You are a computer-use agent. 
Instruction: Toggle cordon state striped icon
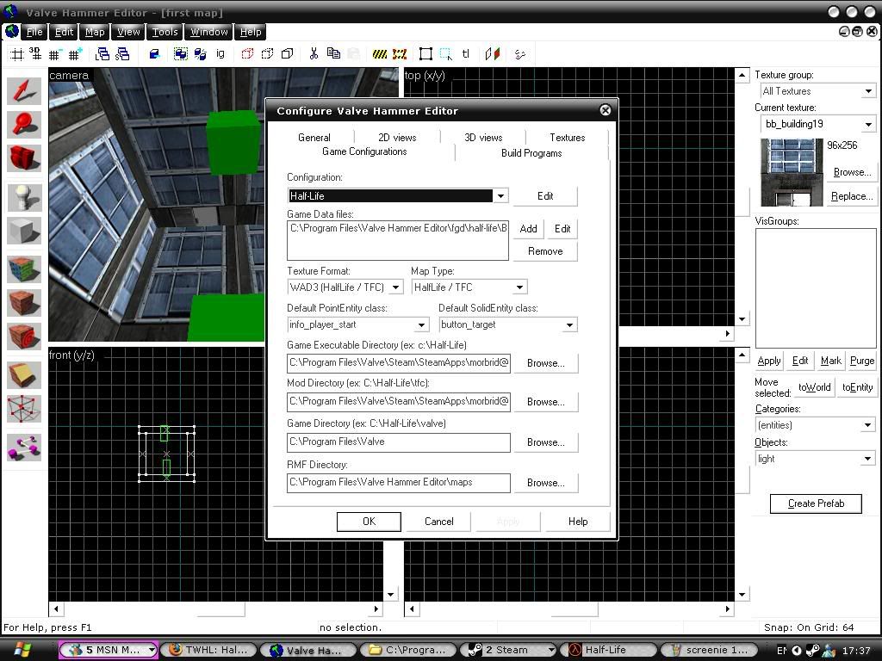coord(380,54)
